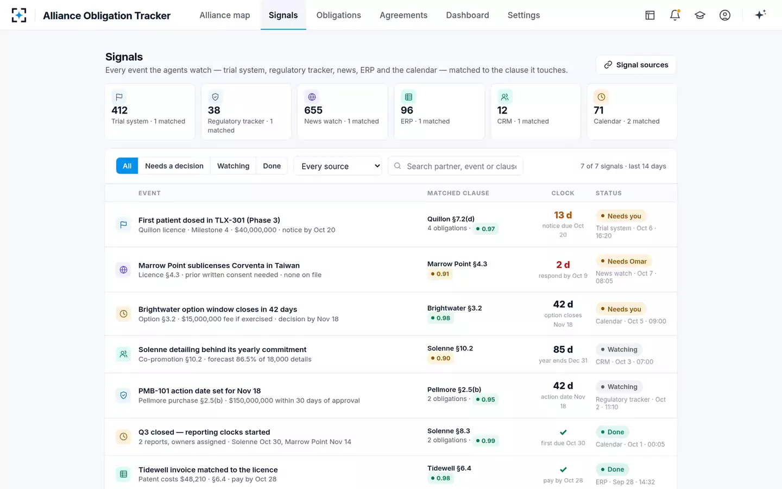The width and height of the screenshot is (782, 489).
Task: Click the table icon on ERP card
Action: click(x=408, y=97)
